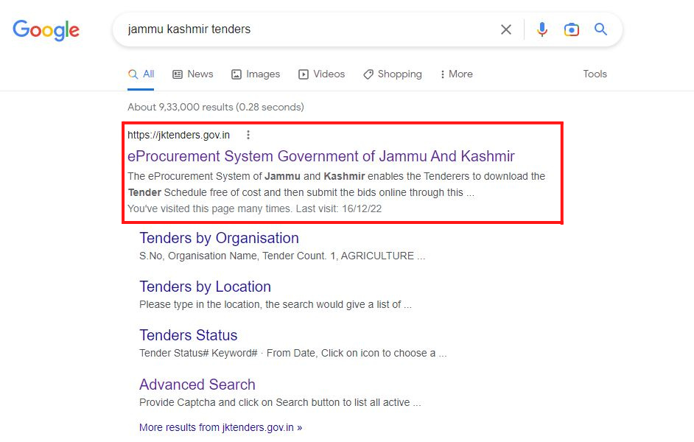Open the Tenders by Location link
The image size is (694, 442).
pyautogui.click(x=205, y=287)
